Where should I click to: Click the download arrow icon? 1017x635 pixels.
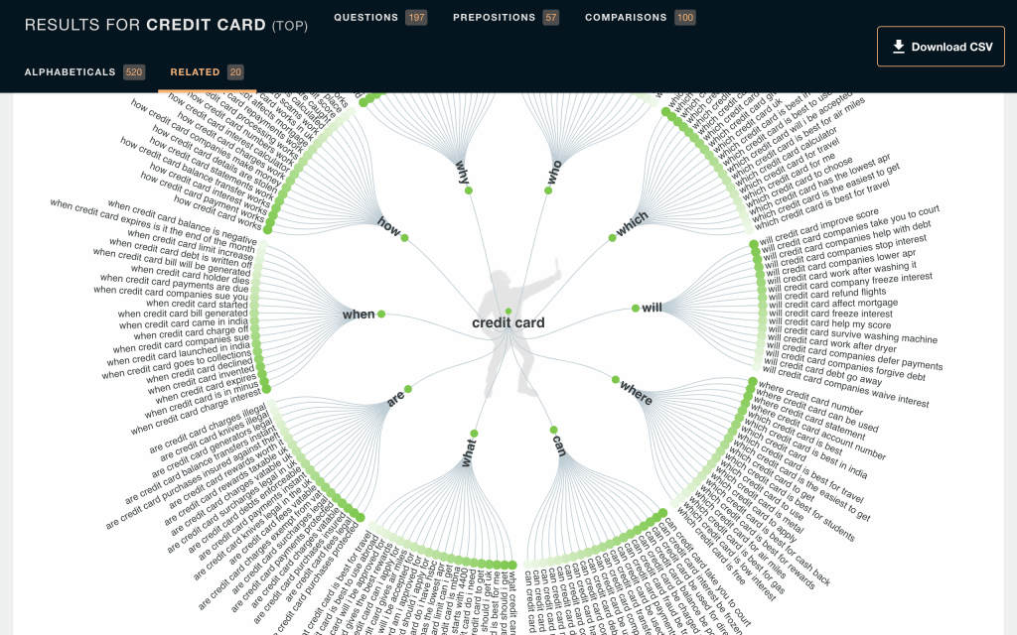[x=898, y=47]
